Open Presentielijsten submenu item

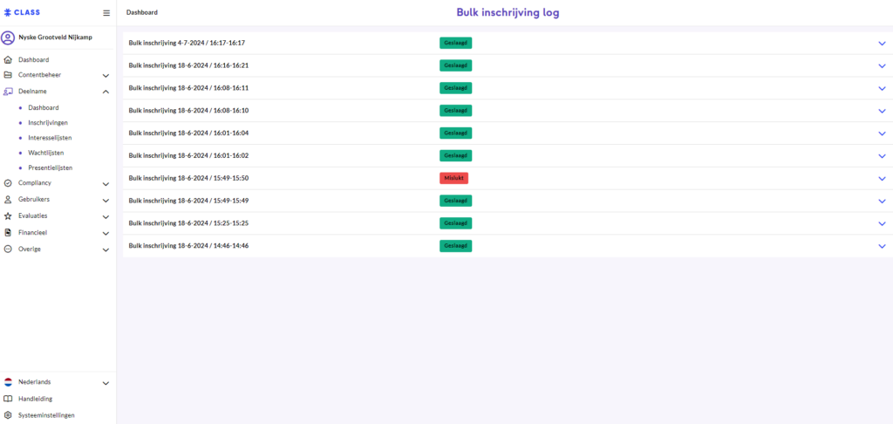click(50, 168)
